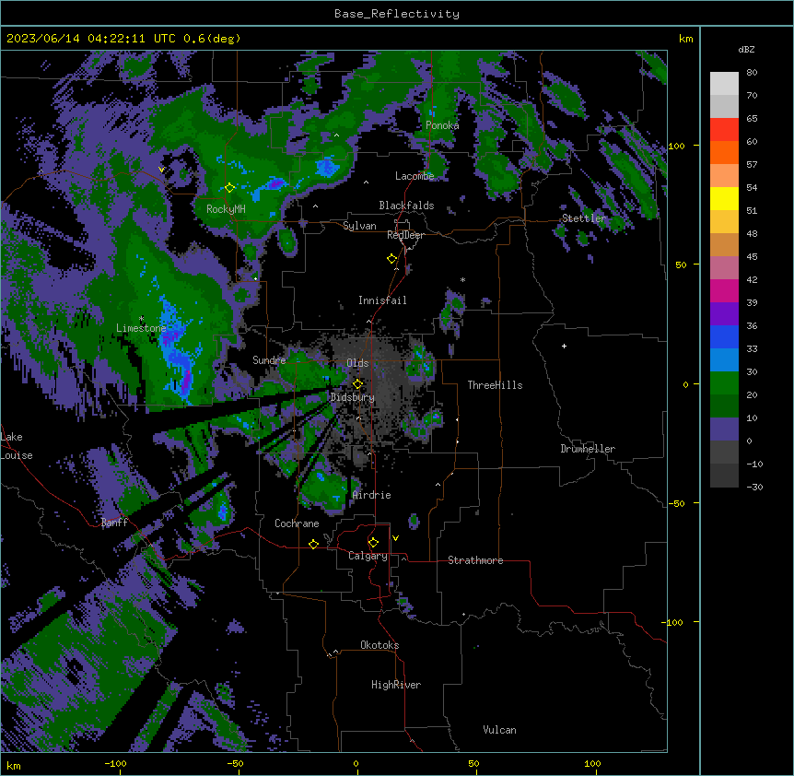Select the Drumheller label
Screen dimensions: 794x776
coord(588,449)
